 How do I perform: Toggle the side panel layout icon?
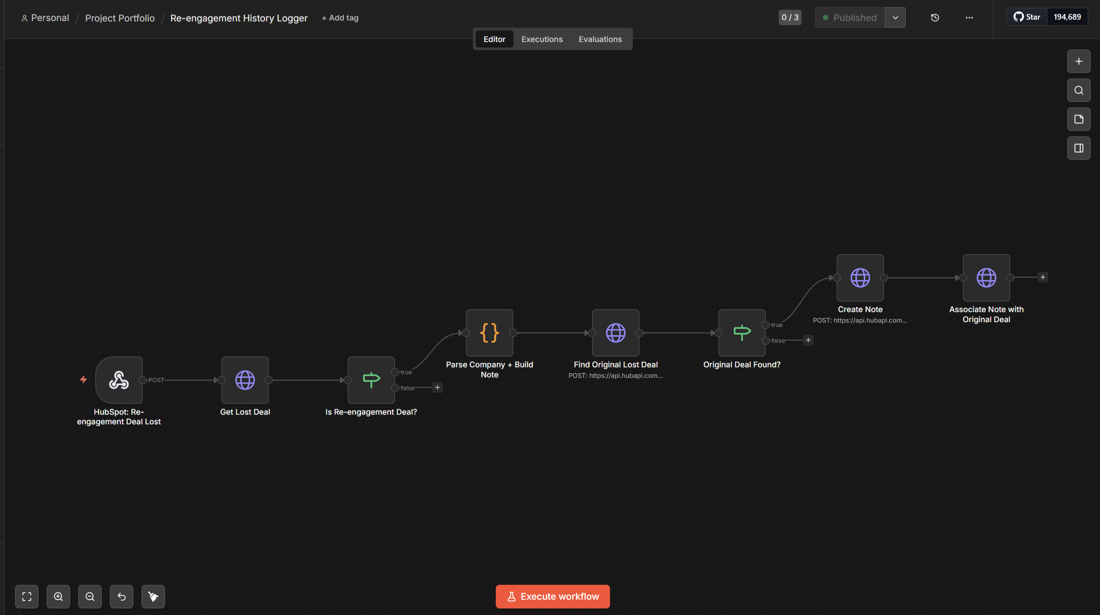click(1078, 148)
